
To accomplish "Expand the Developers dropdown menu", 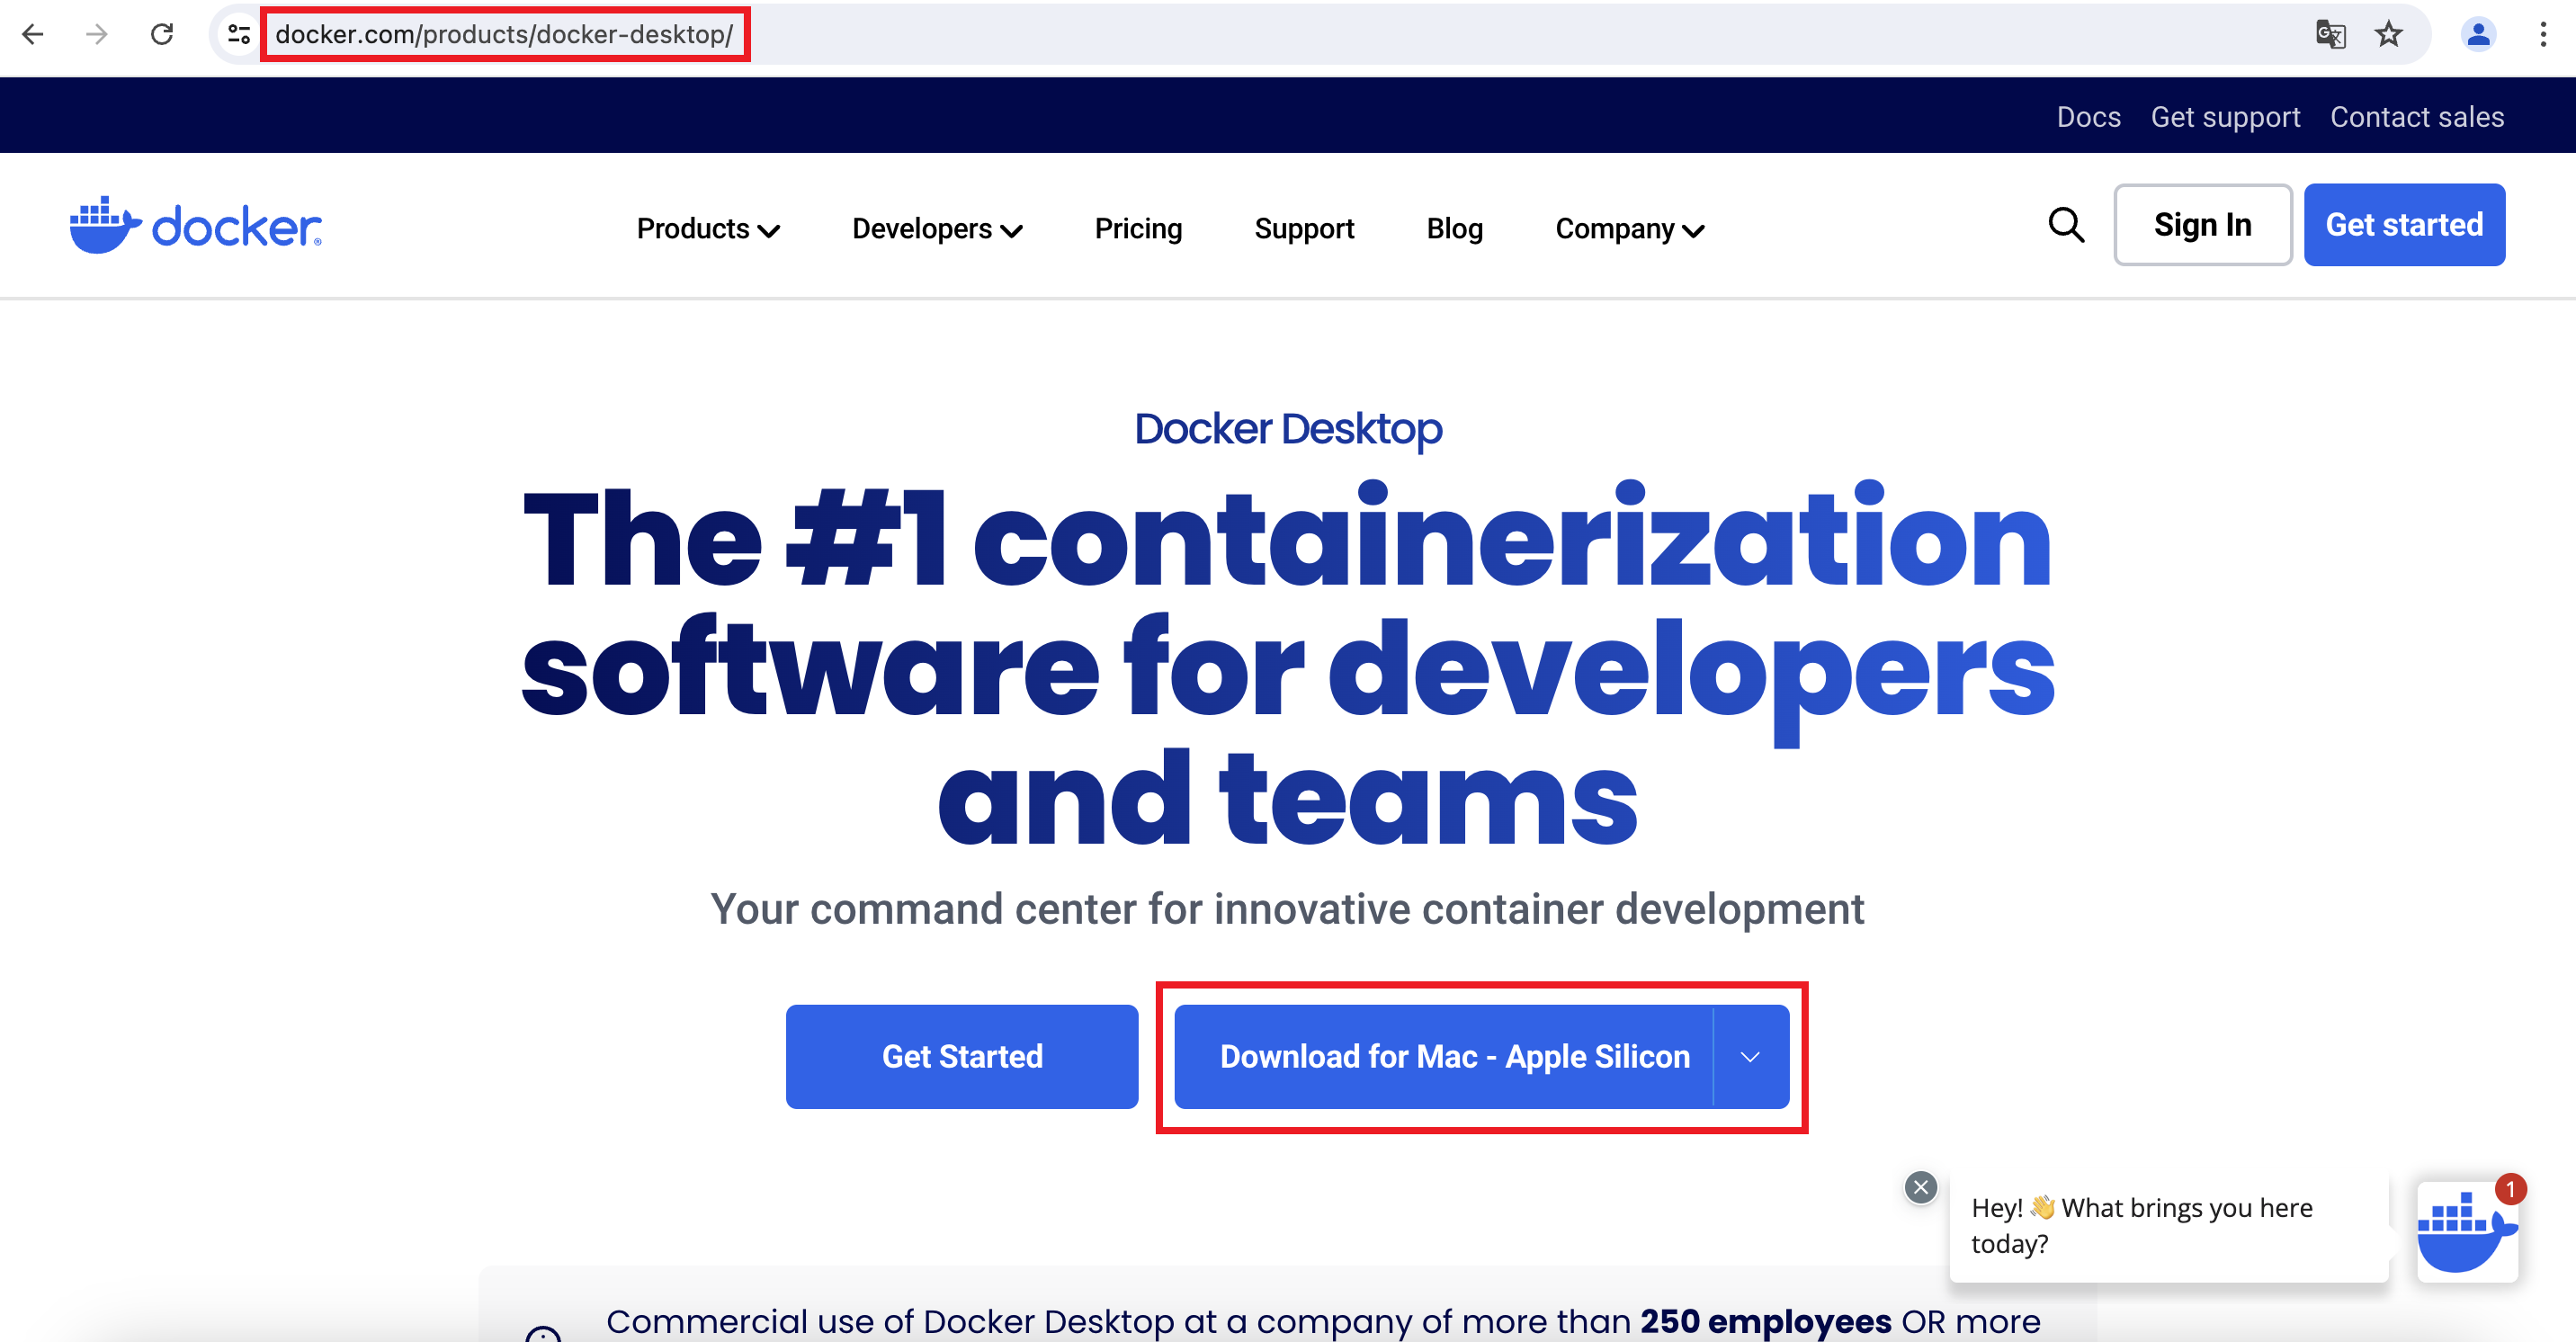I will tap(936, 229).
